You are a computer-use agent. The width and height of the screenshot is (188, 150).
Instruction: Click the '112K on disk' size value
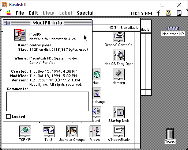pyautogui.click(x=40, y=50)
